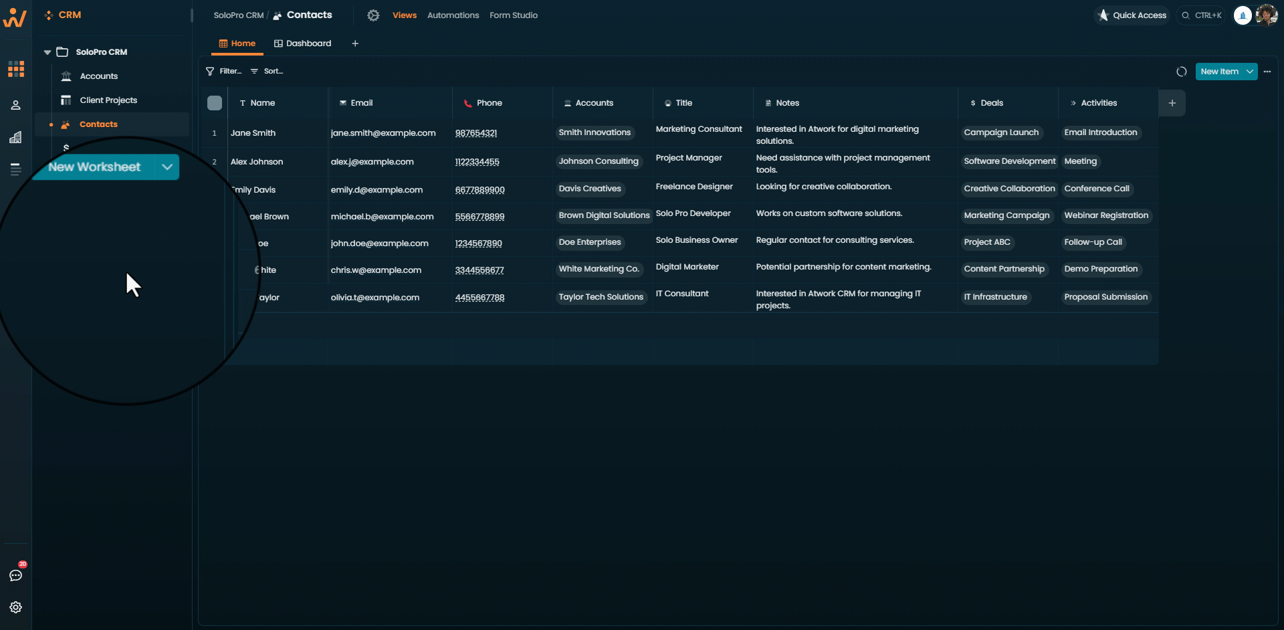Collapse the SoloPro CRM folder
The width and height of the screenshot is (1284, 630).
pos(47,52)
